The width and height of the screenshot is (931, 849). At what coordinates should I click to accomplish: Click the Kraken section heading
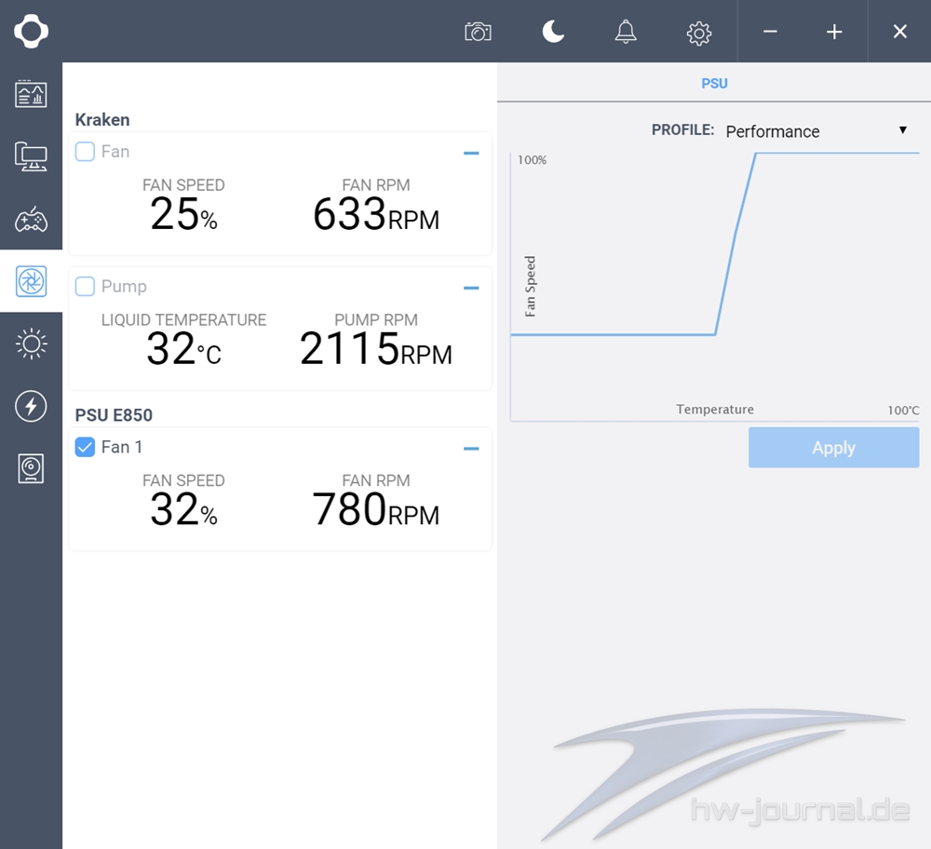pyautogui.click(x=102, y=120)
